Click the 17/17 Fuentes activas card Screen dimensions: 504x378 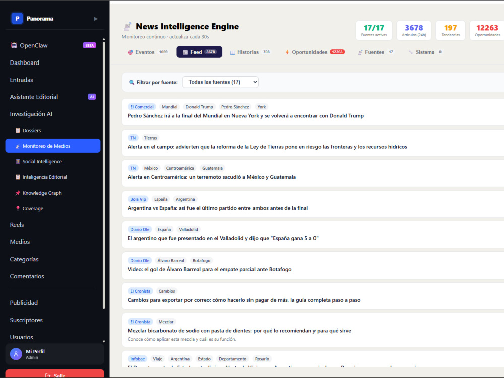point(374,31)
